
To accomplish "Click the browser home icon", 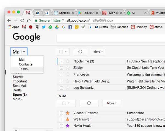I will tap(29, 20).
